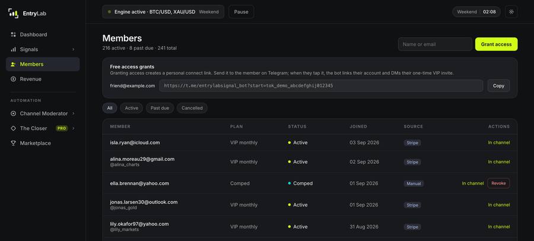Click the EntryLab logo icon
534x241 pixels.
[13, 13]
